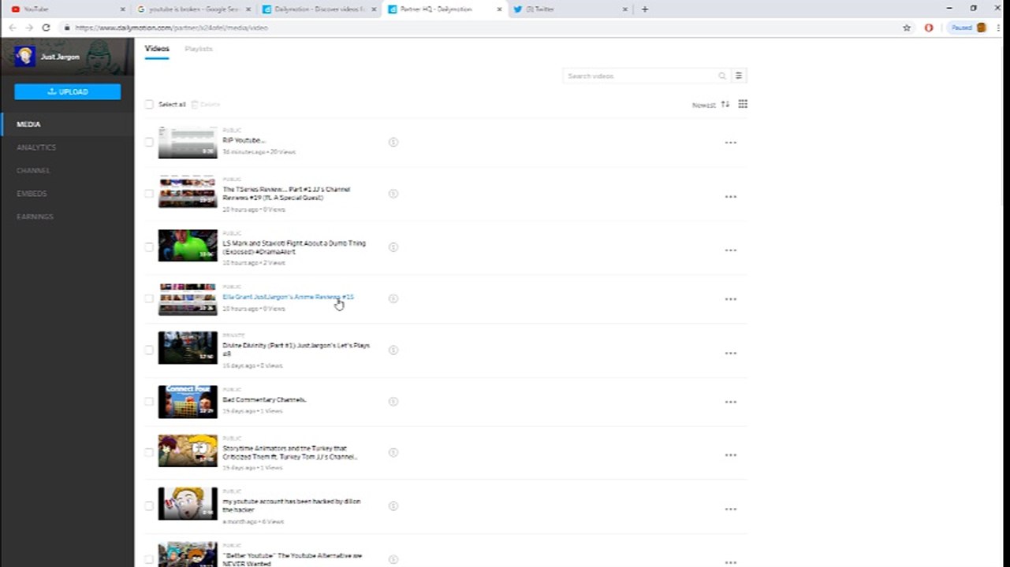
Task: Open the filter list icon beside search
Action: (739, 76)
